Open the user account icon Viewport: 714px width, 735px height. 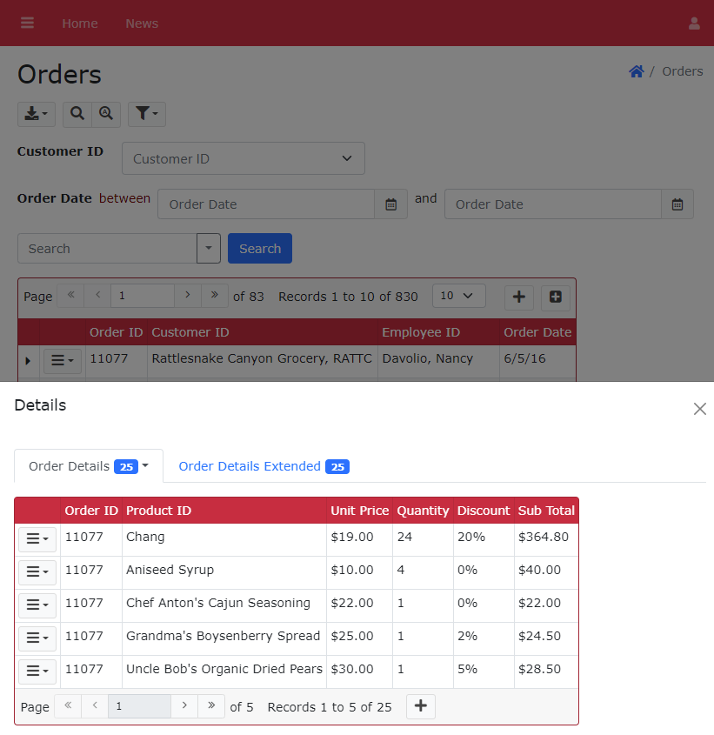(694, 23)
